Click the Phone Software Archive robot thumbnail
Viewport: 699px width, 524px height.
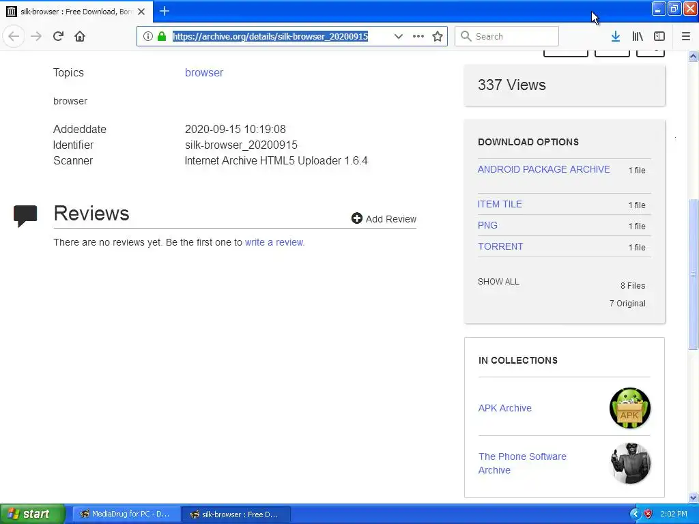point(630,463)
